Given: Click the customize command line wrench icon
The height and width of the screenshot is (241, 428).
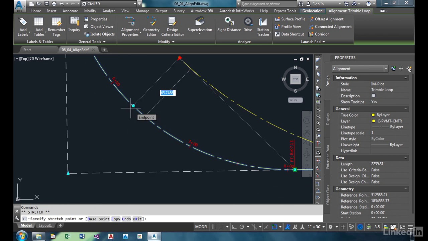Looking at the screenshot, I should [x=17, y=219].
